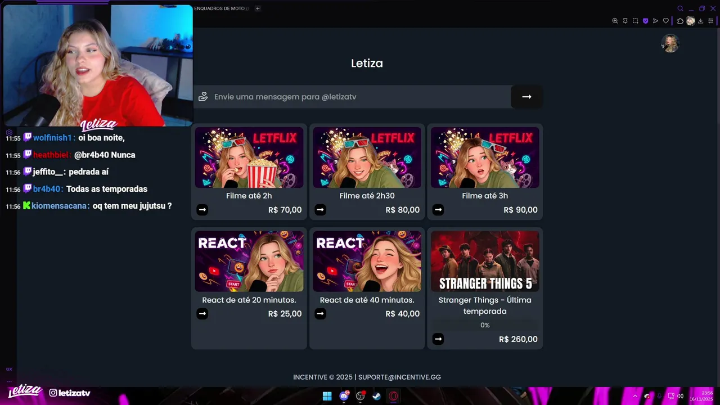Click the search tabs magnifier in the title bar

pyautogui.click(x=680, y=8)
